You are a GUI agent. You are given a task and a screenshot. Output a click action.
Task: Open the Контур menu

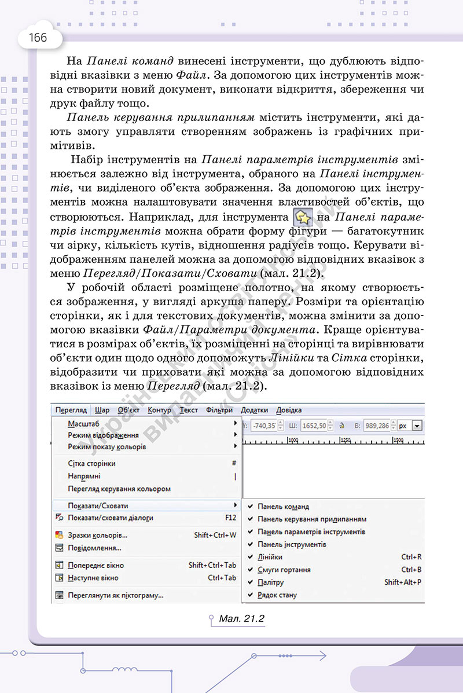tap(159, 410)
